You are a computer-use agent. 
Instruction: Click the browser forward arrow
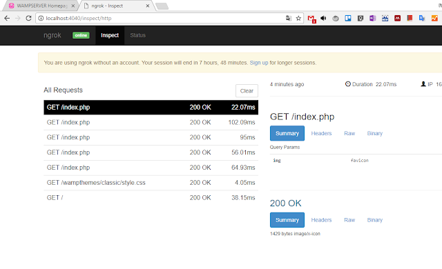point(18,19)
